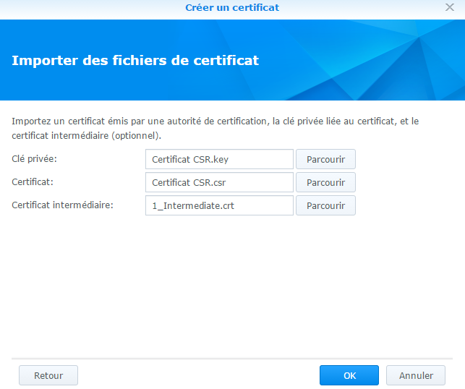Image resolution: width=465 pixels, height=389 pixels.
Task: Click the Certificat intermédiaire: label
Action: (x=63, y=205)
